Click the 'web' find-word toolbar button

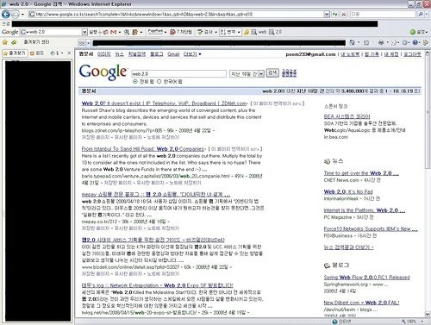pyautogui.click(x=259, y=32)
